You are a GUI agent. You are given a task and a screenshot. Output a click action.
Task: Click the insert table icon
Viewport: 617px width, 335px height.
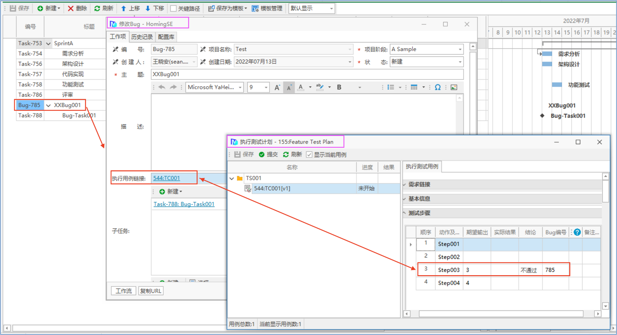414,87
